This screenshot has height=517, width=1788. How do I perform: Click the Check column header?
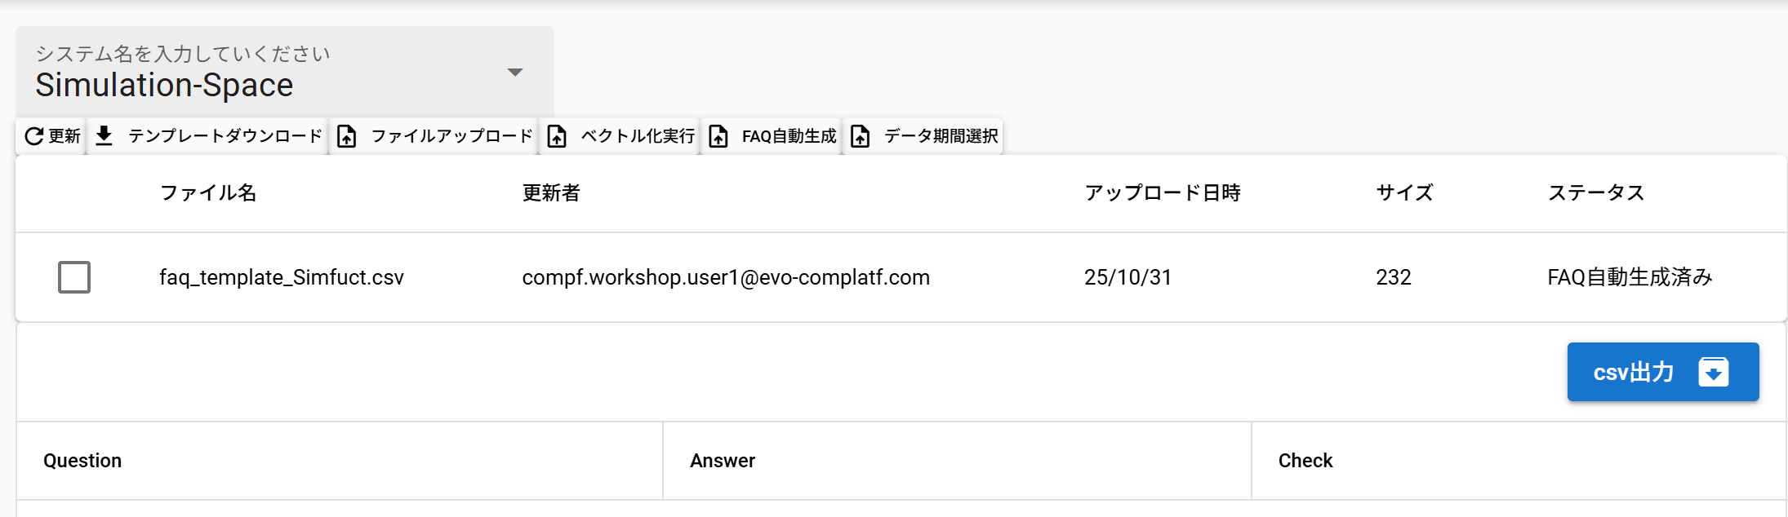[1305, 461]
